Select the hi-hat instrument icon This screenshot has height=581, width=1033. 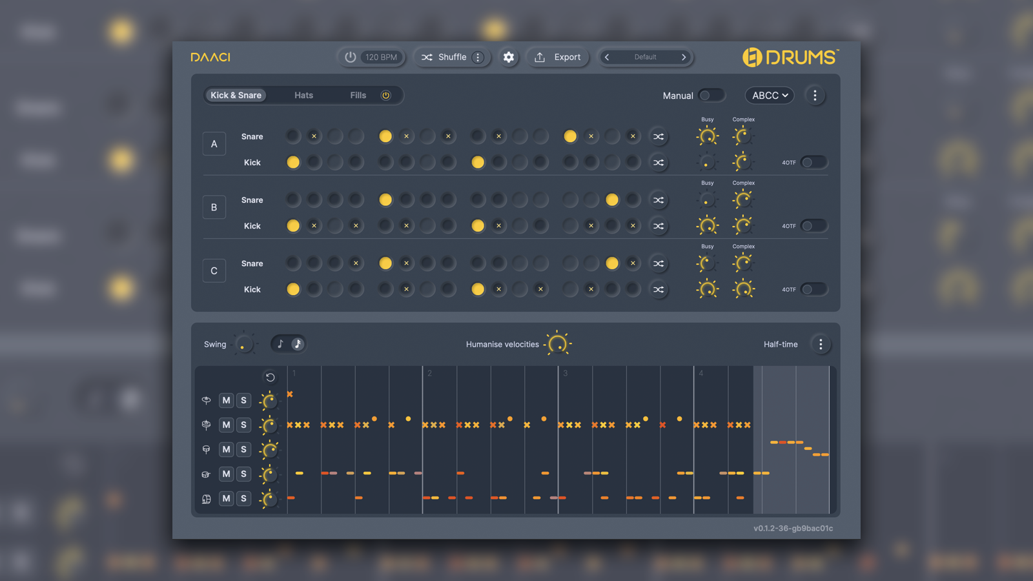[x=206, y=425]
